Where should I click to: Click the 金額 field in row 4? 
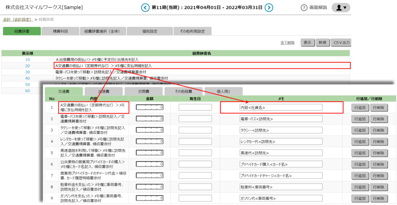[x=150, y=141]
